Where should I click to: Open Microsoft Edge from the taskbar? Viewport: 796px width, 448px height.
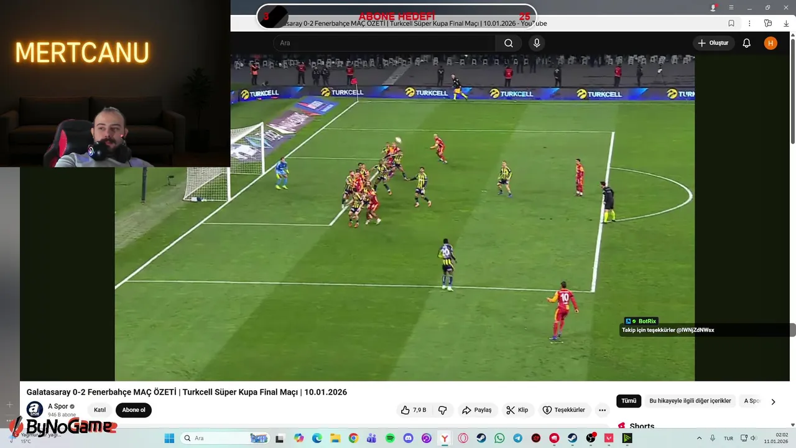(x=317, y=438)
